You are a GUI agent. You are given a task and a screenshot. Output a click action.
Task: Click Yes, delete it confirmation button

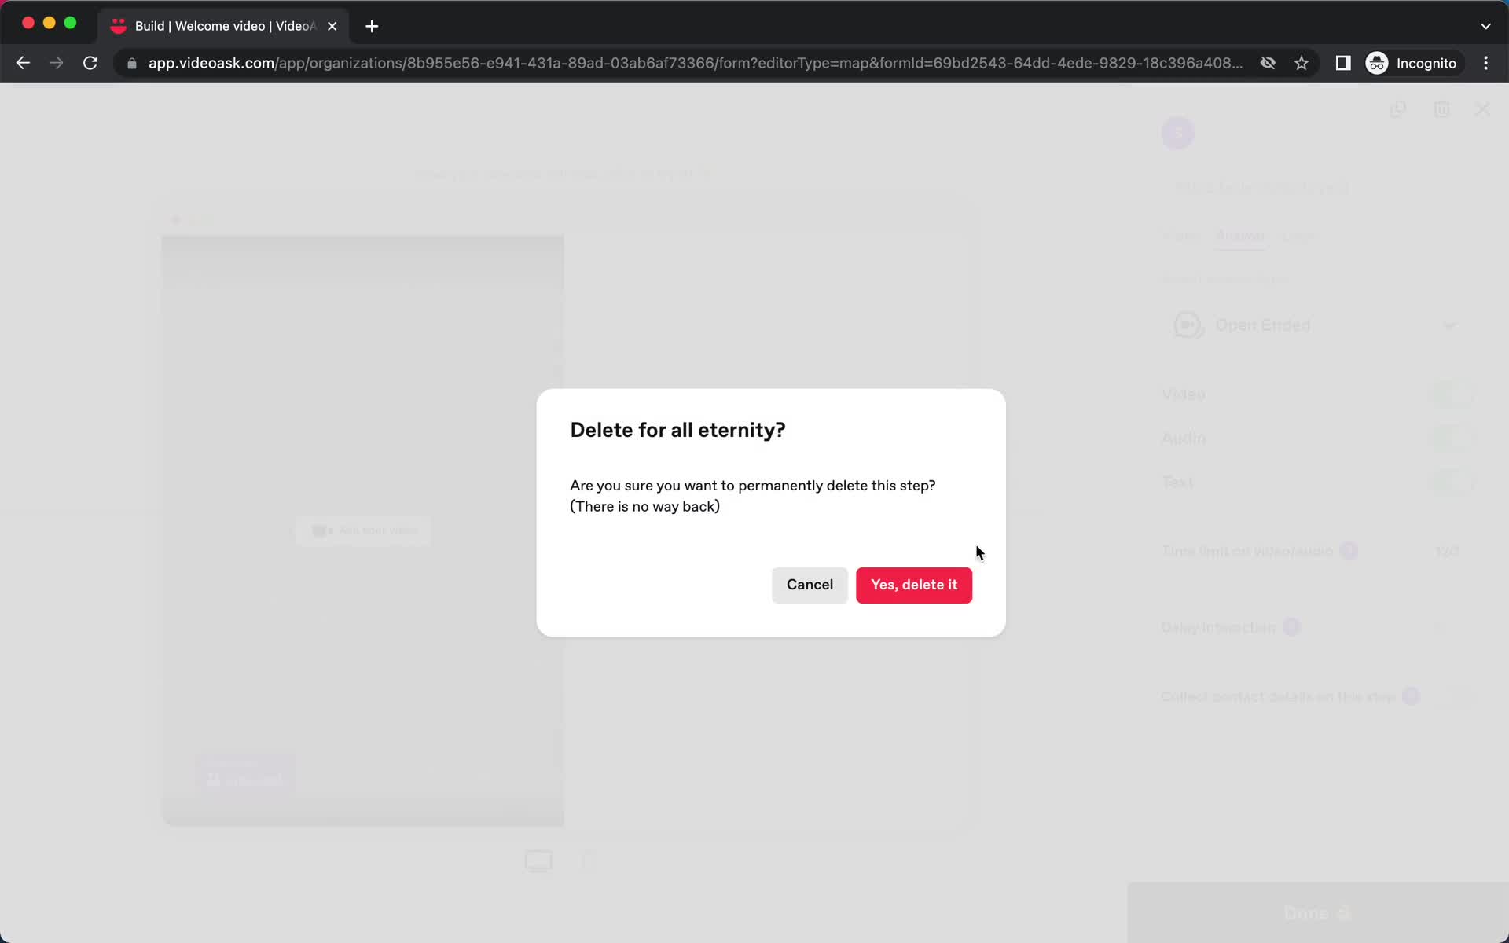pyautogui.click(x=915, y=585)
